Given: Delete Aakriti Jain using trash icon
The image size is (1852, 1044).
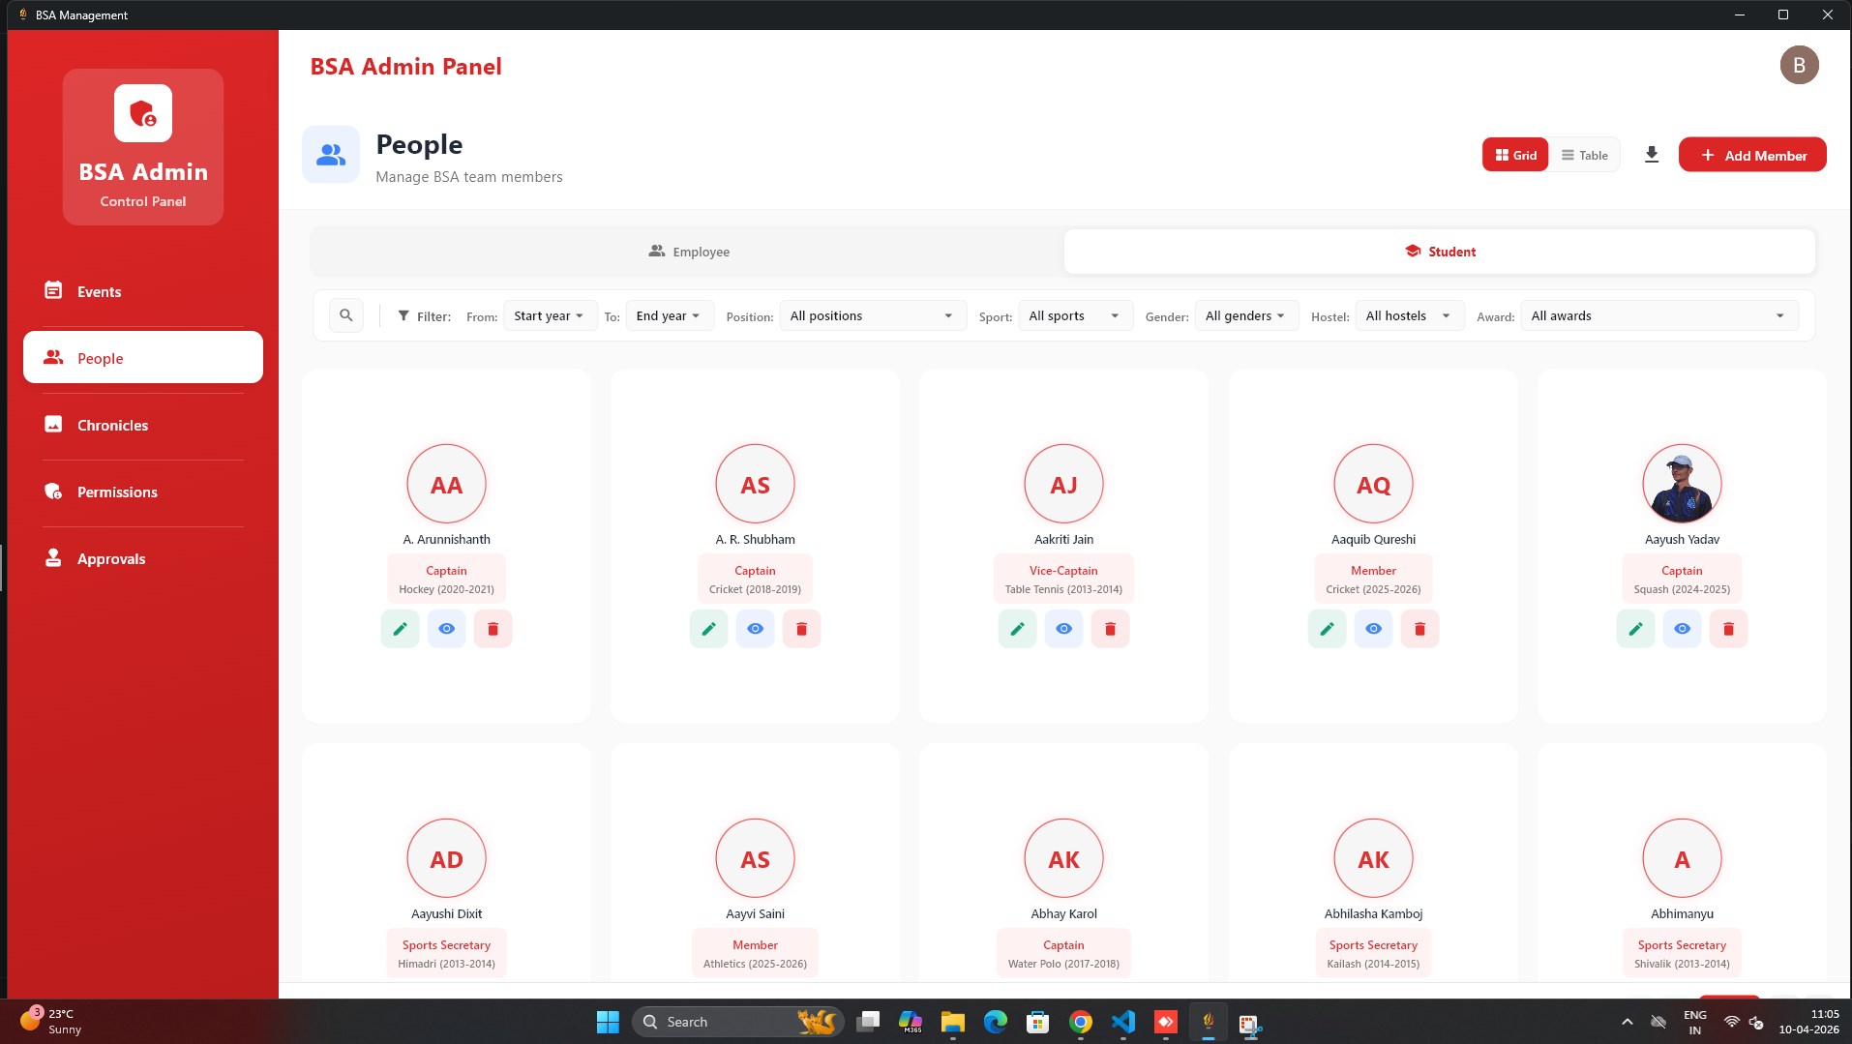Looking at the screenshot, I should [x=1110, y=629].
